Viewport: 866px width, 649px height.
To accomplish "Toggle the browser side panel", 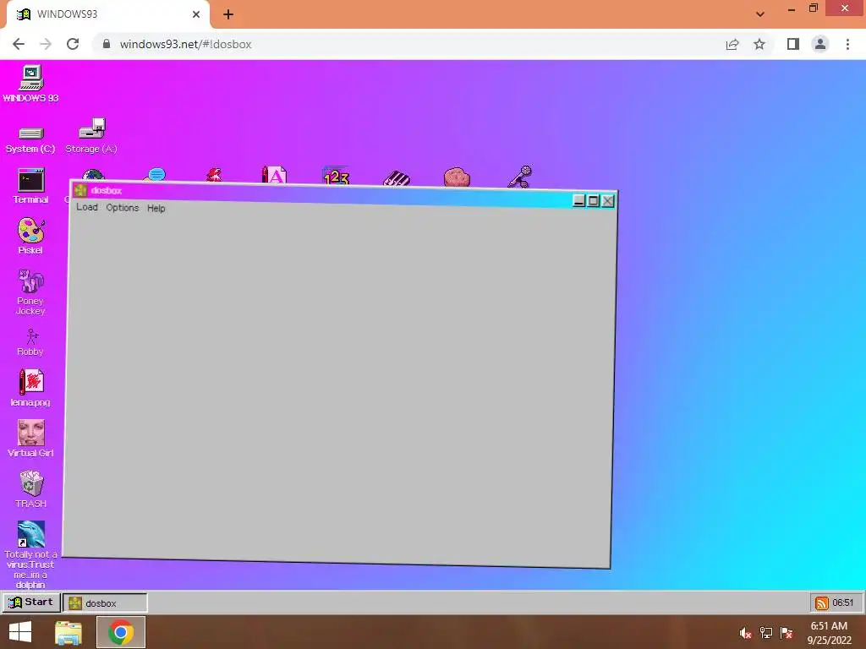I will point(793,44).
